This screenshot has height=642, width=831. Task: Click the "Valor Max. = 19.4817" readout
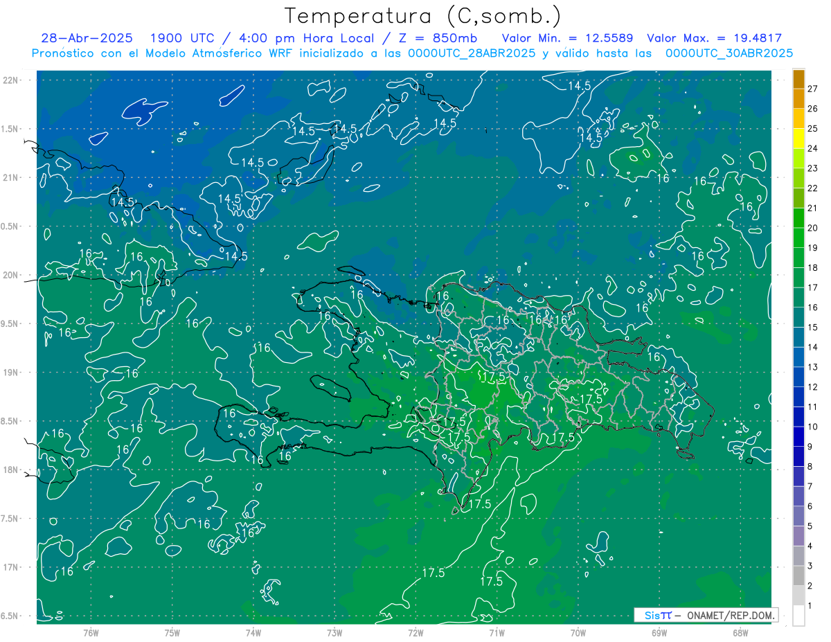point(714,39)
